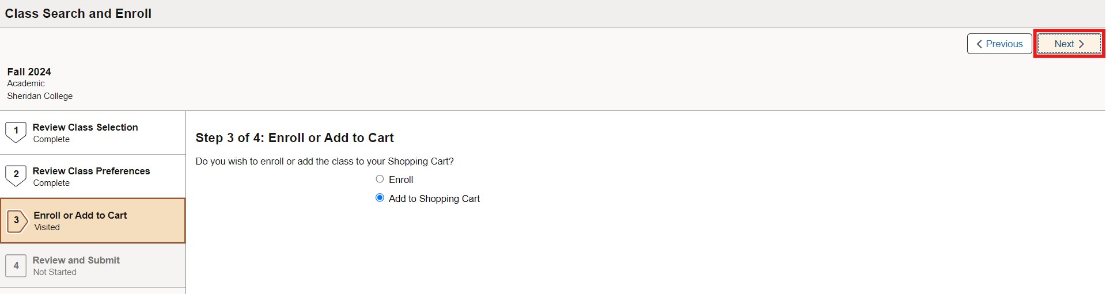The width and height of the screenshot is (1106, 294).
Task: Click the step 2 number badge
Action: click(x=16, y=175)
